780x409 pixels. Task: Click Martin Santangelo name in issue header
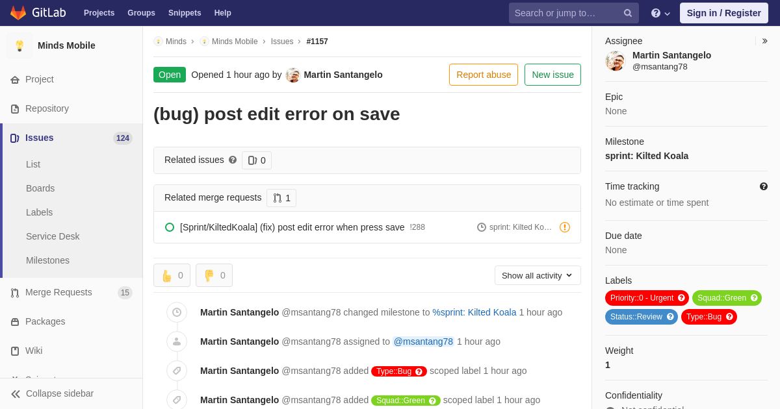pos(343,75)
